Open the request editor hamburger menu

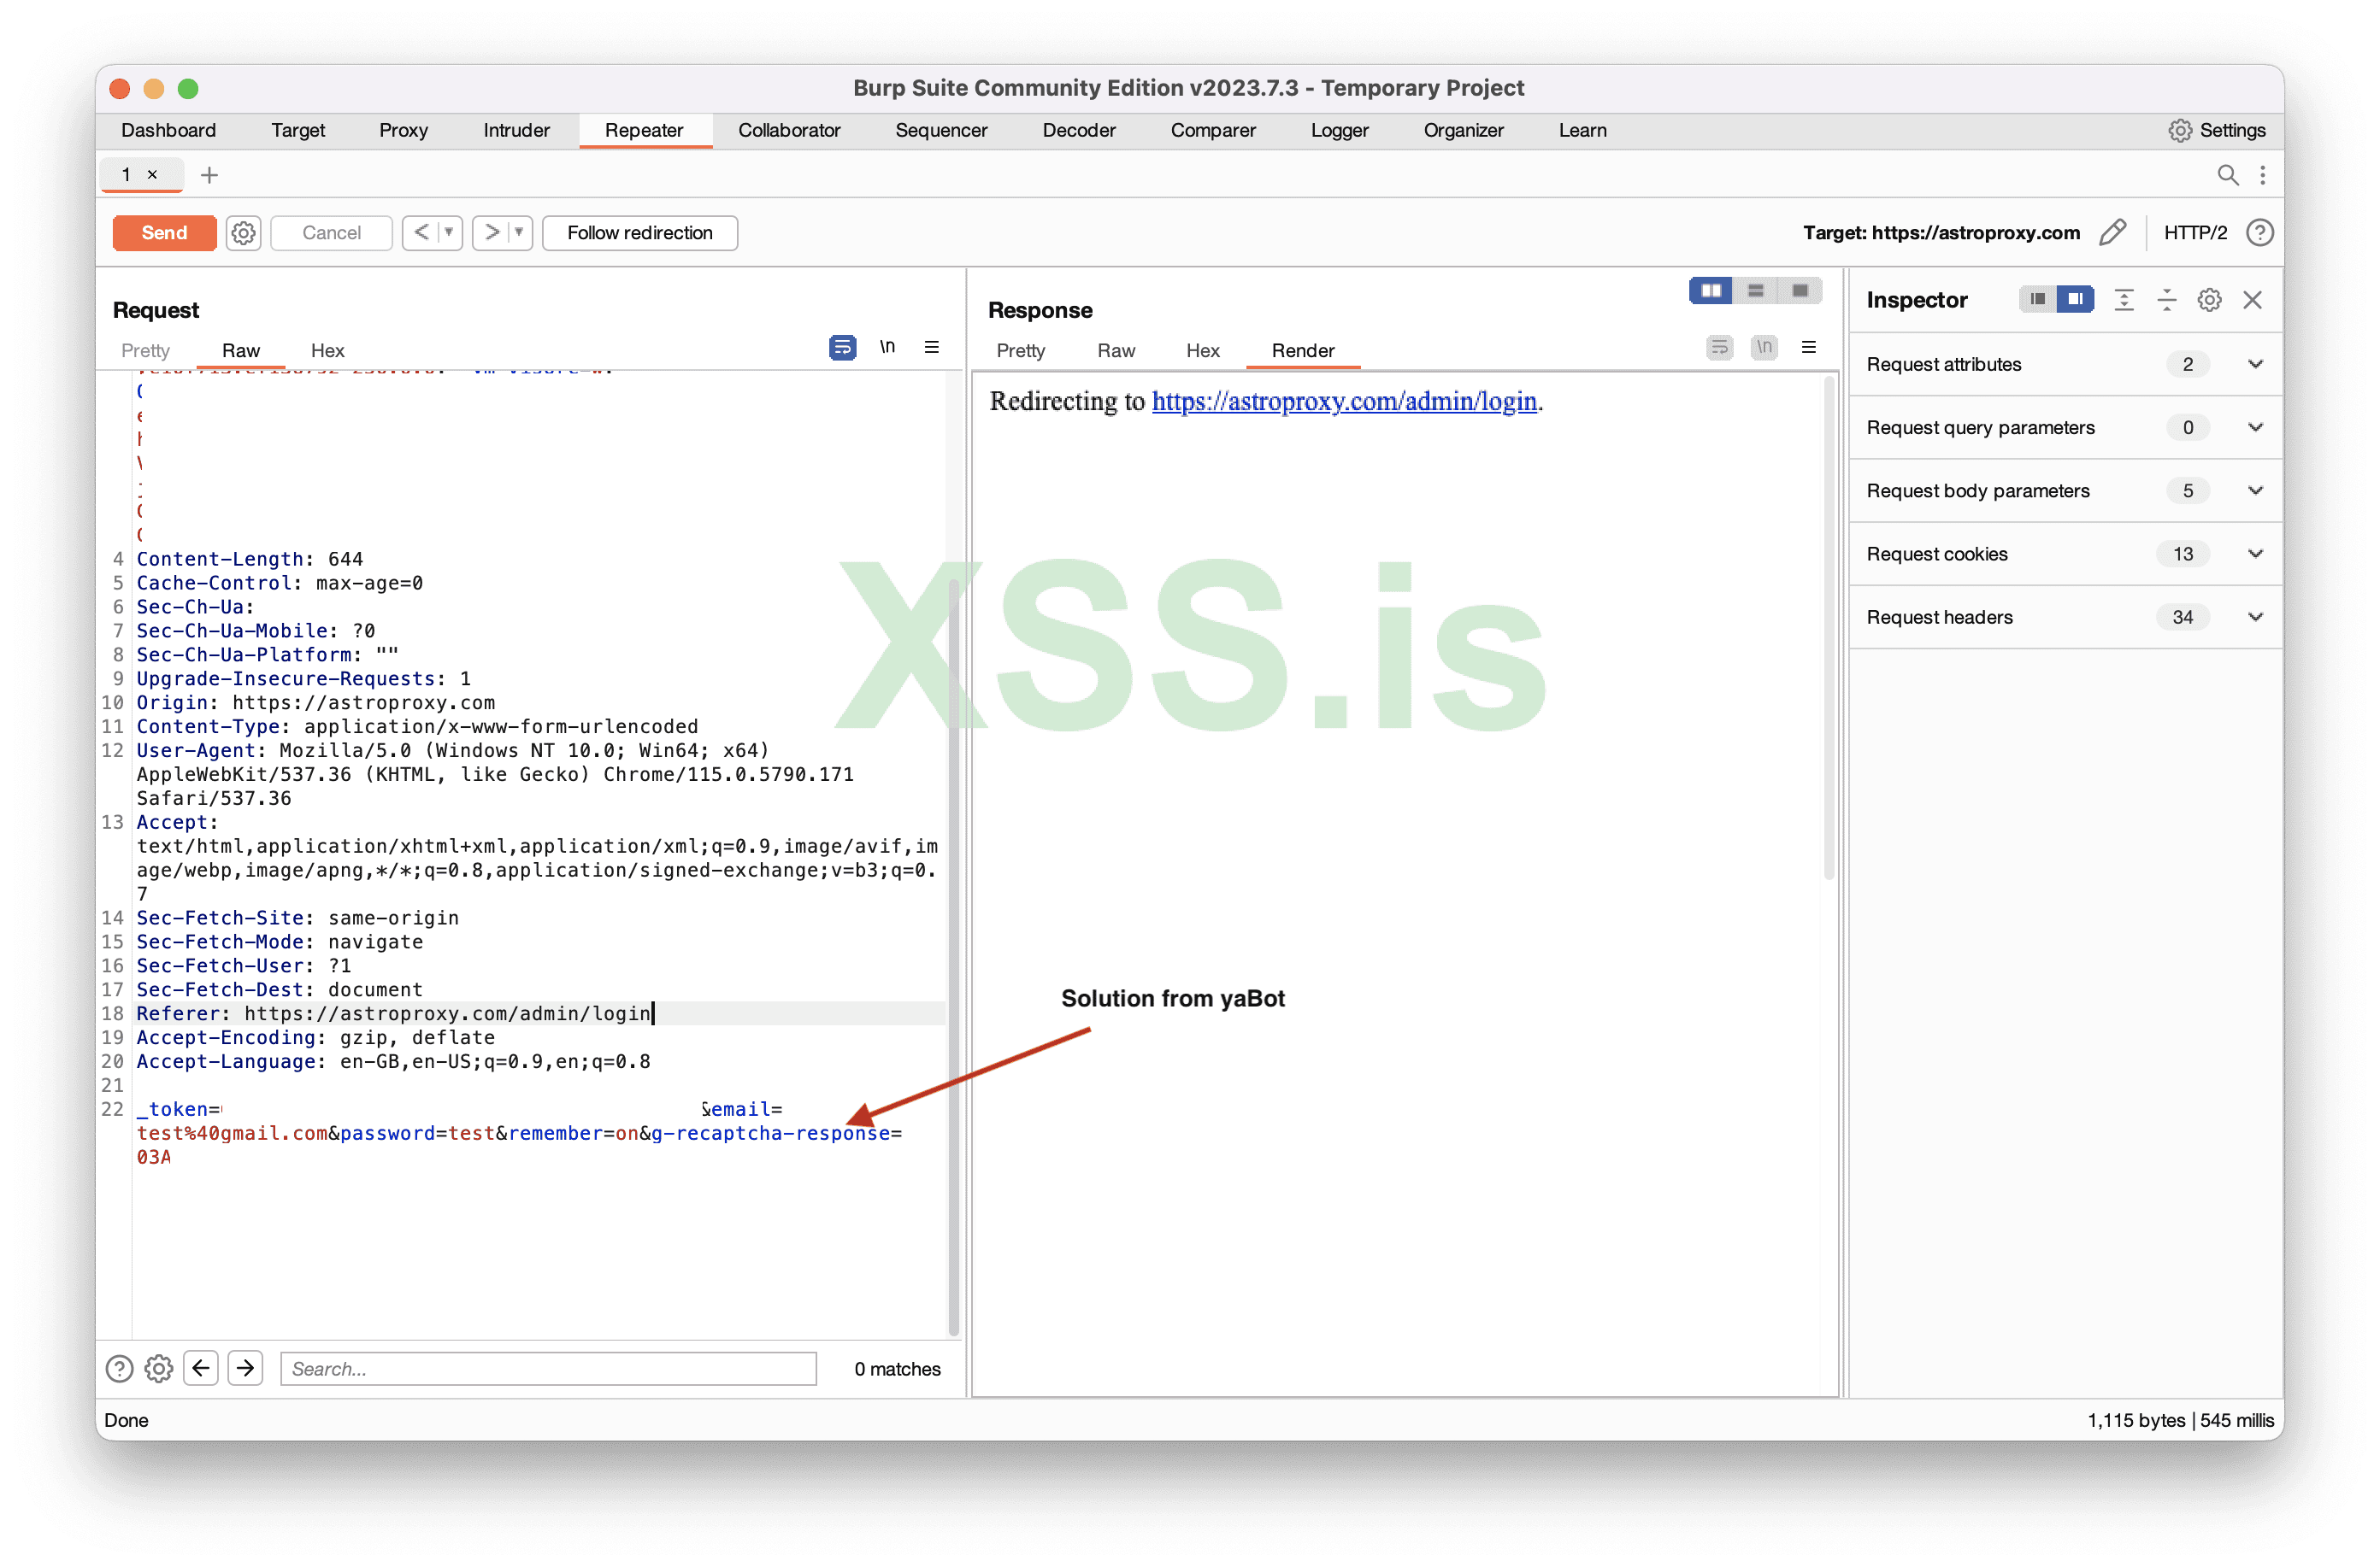[x=931, y=348]
